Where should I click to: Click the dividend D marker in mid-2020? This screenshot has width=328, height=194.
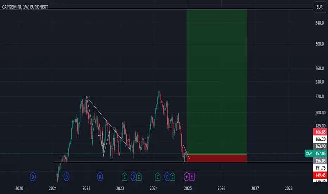click(x=33, y=177)
